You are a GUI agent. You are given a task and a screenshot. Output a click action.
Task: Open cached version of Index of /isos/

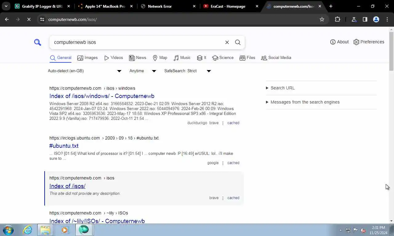[233, 198]
